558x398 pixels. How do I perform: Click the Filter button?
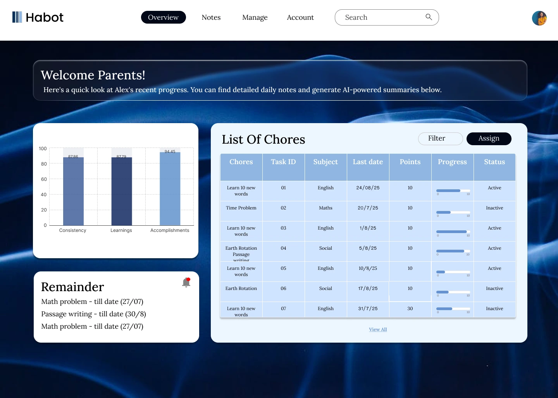click(441, 139)
